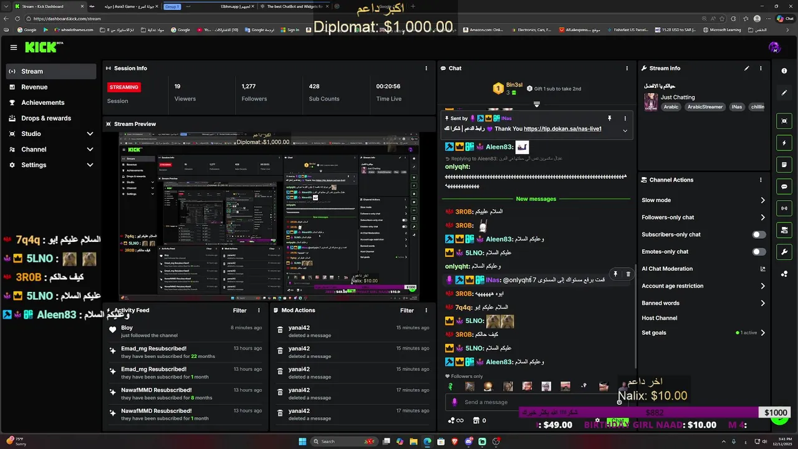The image size is (798, 449).
Task: Open the Windows Start button
Action: click(302, 442)
